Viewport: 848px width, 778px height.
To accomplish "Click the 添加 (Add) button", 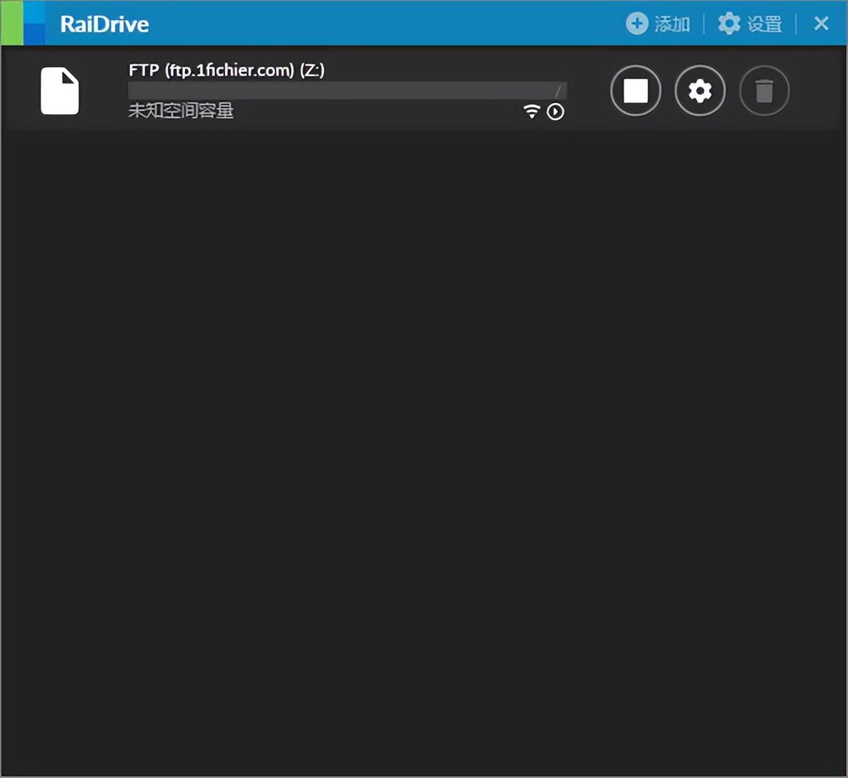I will coord(658,24).
